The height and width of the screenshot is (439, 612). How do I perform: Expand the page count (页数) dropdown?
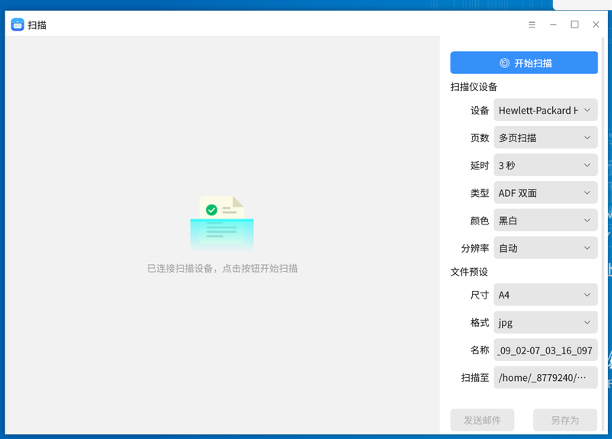(x=545, y=138)
